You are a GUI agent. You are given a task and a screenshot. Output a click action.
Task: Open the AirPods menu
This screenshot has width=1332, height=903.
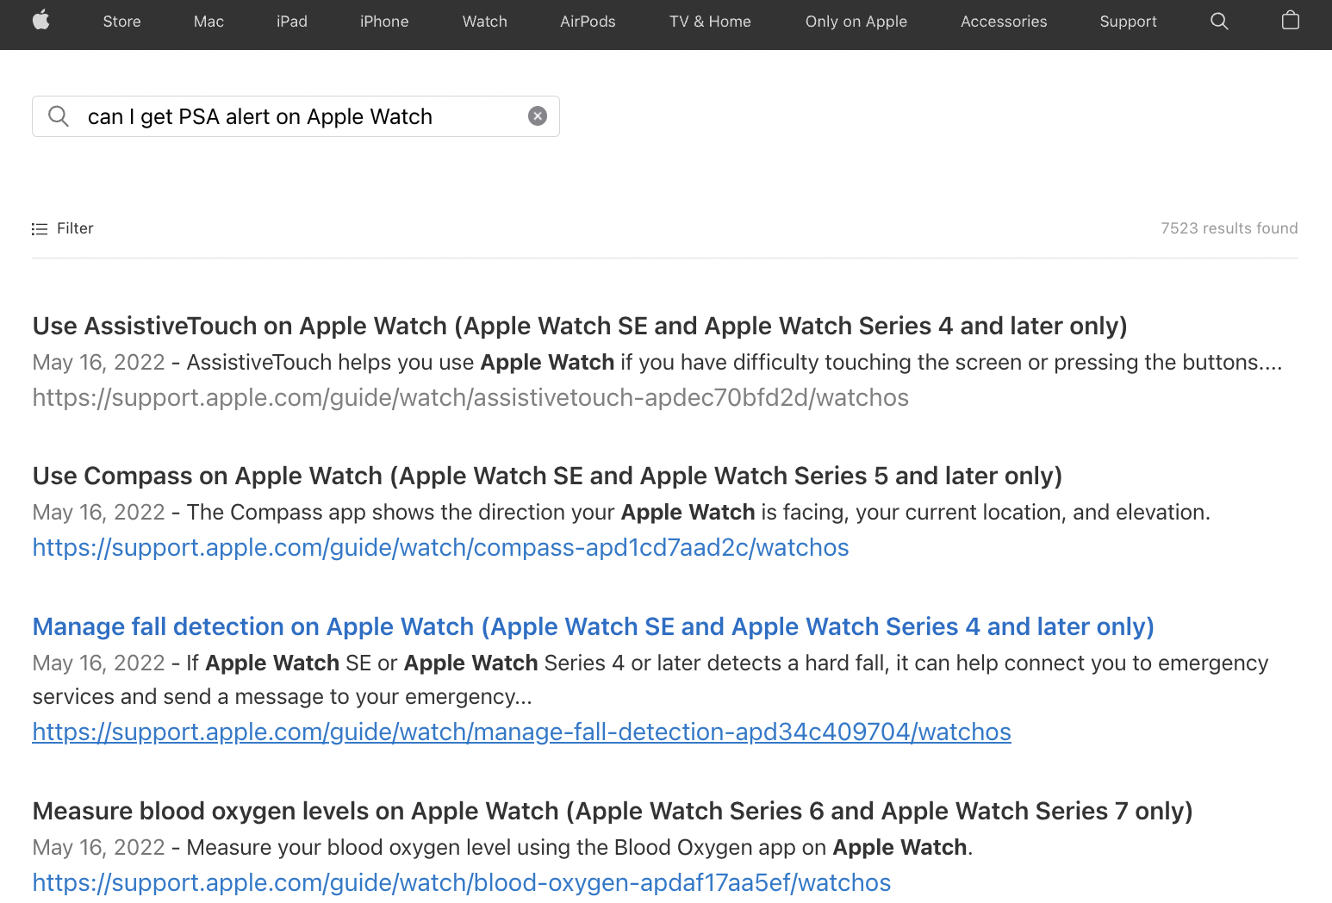pyautogui.click(x=588, y=22)
